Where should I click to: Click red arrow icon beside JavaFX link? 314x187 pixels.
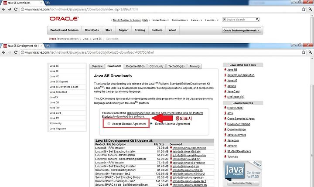point(225,86)
